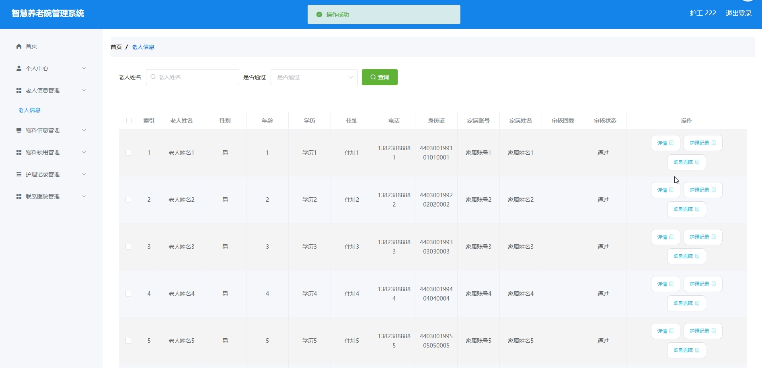
Task: Focus the 老人姓名 search input field
Action: pyautogui.click(x=193, y=77)
